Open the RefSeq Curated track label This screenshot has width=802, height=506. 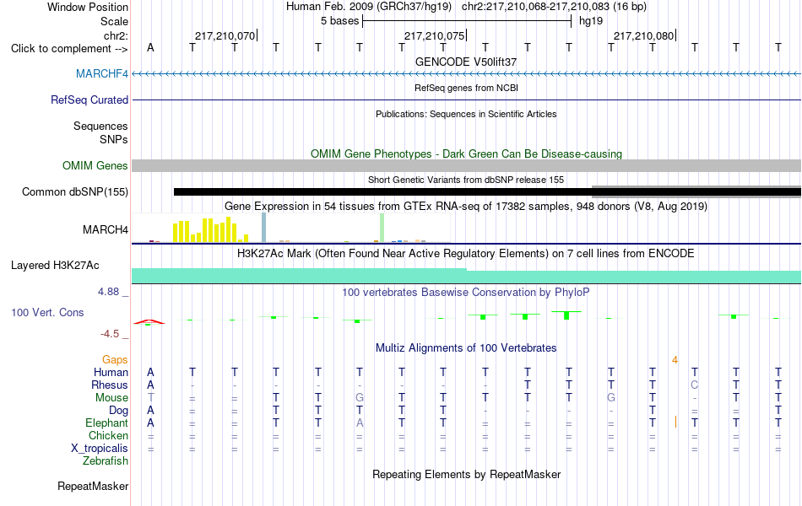[x=89, y=100]
